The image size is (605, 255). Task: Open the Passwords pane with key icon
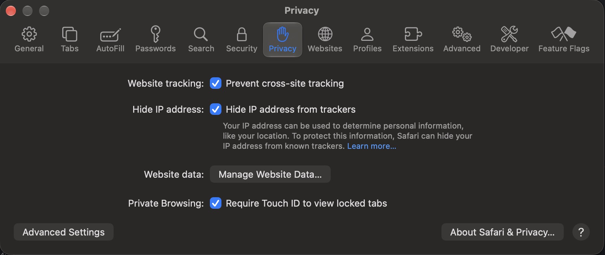point(156,40)
